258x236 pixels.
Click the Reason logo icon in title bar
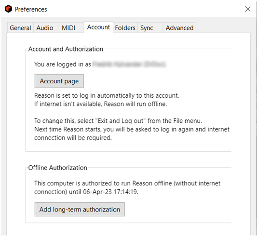[x=8, y=9]
